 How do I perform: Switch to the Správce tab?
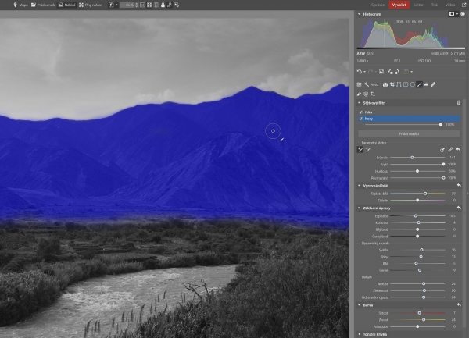click(378, 5)
